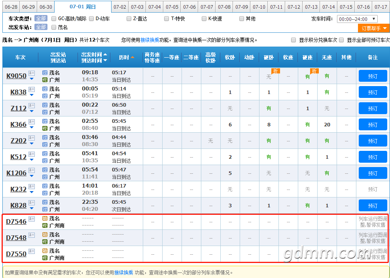Open ID card icon beside train D7548

(x=32, y=235)
